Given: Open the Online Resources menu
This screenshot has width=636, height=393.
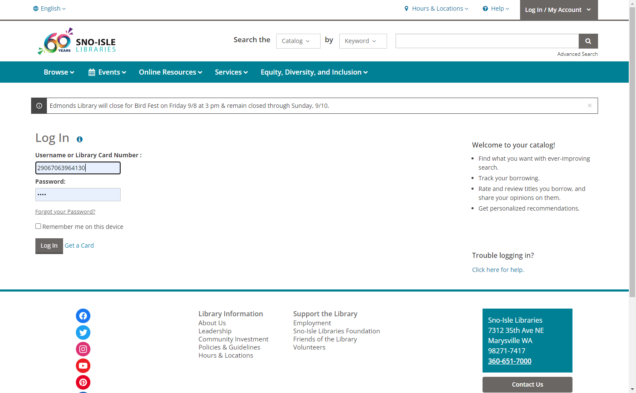Looking at the screenshot, I should coord(171,72).
